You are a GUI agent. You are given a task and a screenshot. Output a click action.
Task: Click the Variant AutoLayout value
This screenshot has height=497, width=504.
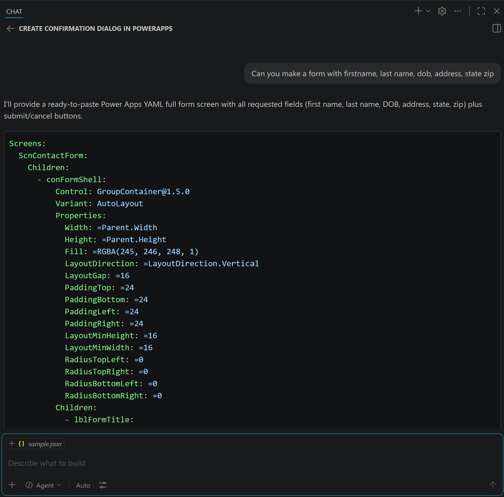click(120, 203)
